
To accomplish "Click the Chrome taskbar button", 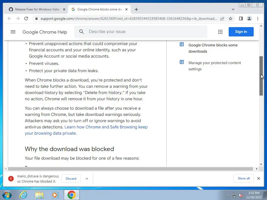I will [71, 195].
